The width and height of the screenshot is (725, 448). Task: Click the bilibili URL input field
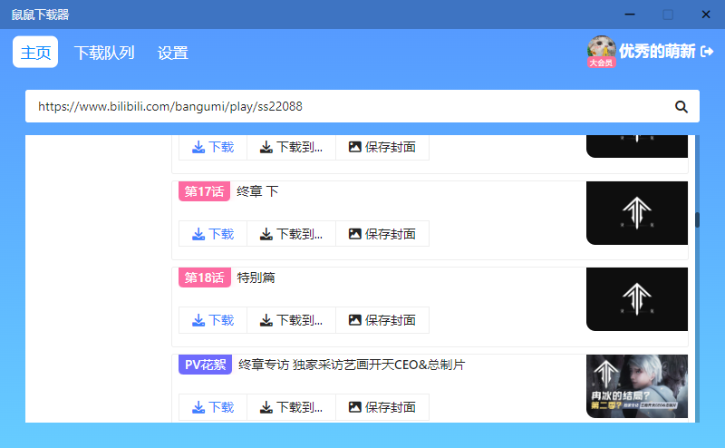pyautogui.click(x=344, y=106)
